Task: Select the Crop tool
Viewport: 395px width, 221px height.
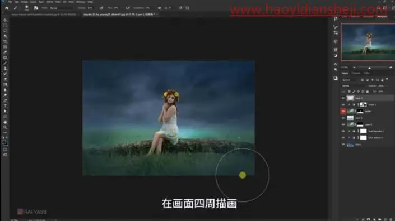Action: tap(5, 41)
